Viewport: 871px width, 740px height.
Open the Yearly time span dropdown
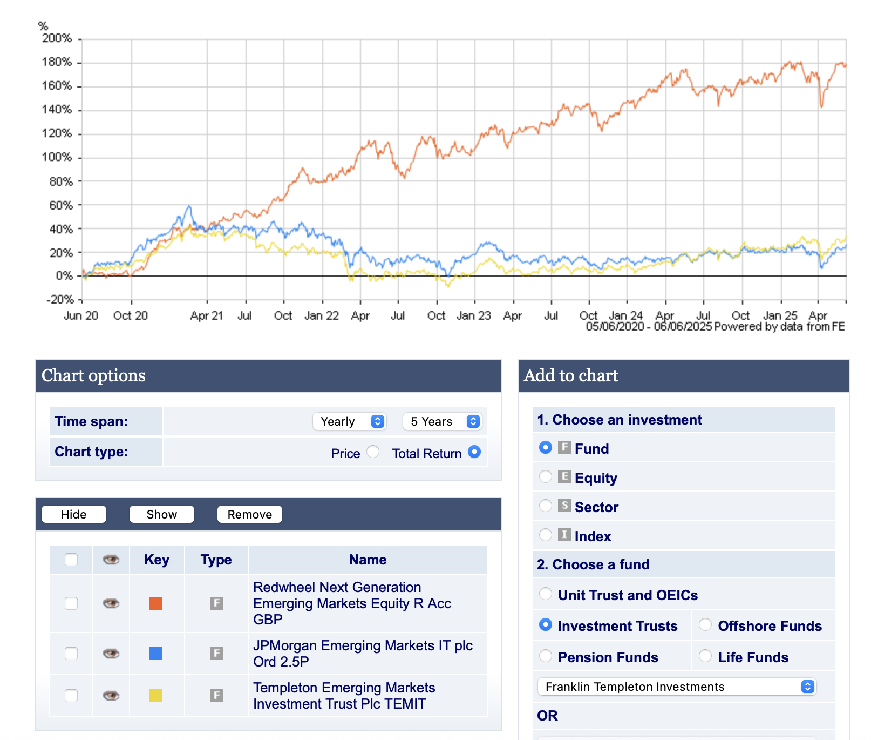pyautogui.click(x=349, y=421)
